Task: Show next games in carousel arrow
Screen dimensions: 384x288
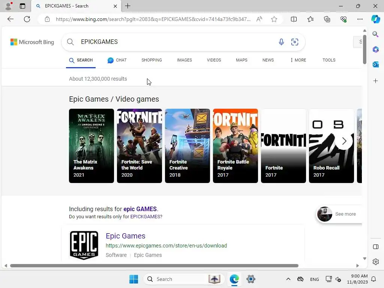Action: 344,141
